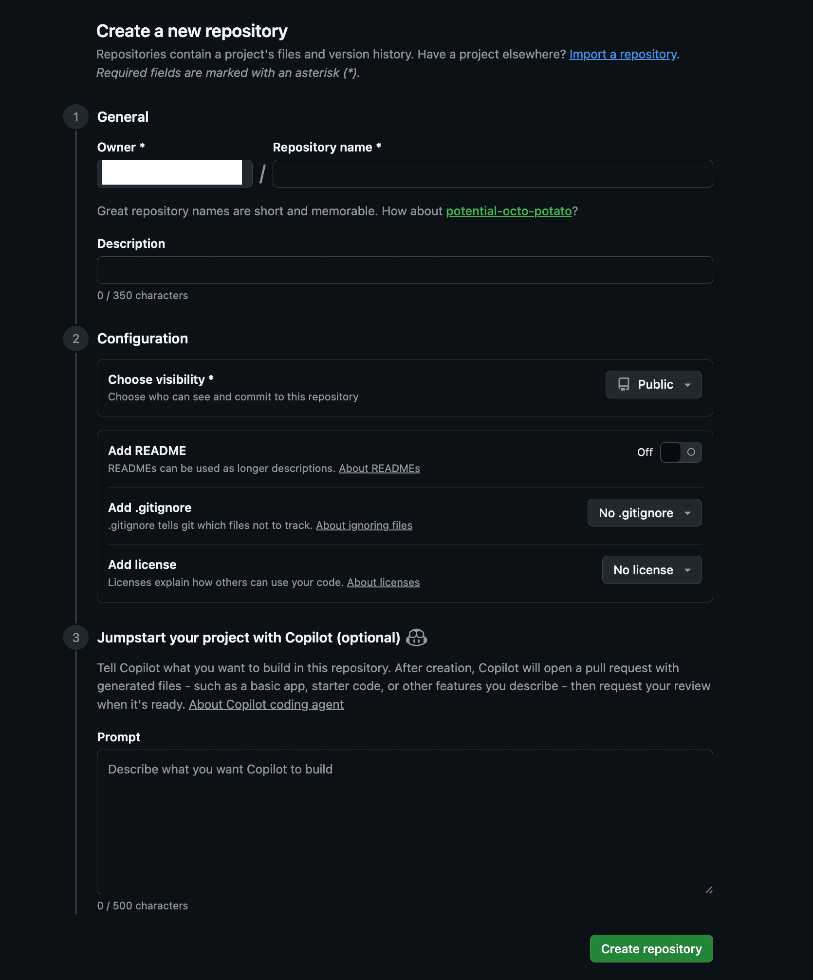
Task: Click the repository icon in Public button
Action: tap(624, 384)
